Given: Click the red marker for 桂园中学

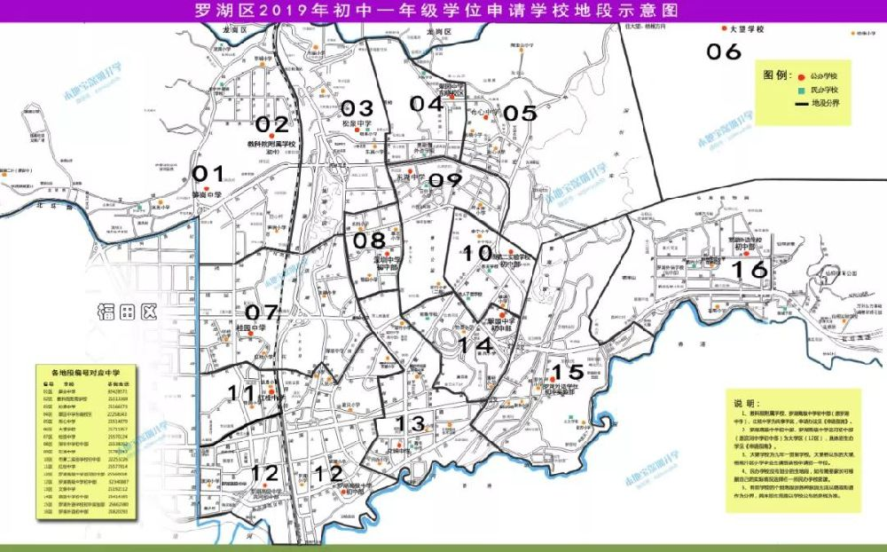Looking at the screenshot, I should pyautogui.click(x=250, y=334).
